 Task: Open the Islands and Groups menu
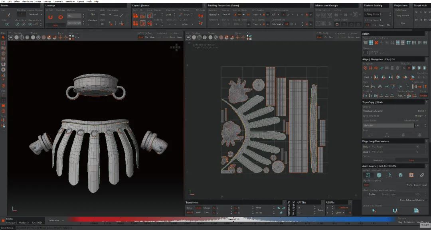pos(32,2)
